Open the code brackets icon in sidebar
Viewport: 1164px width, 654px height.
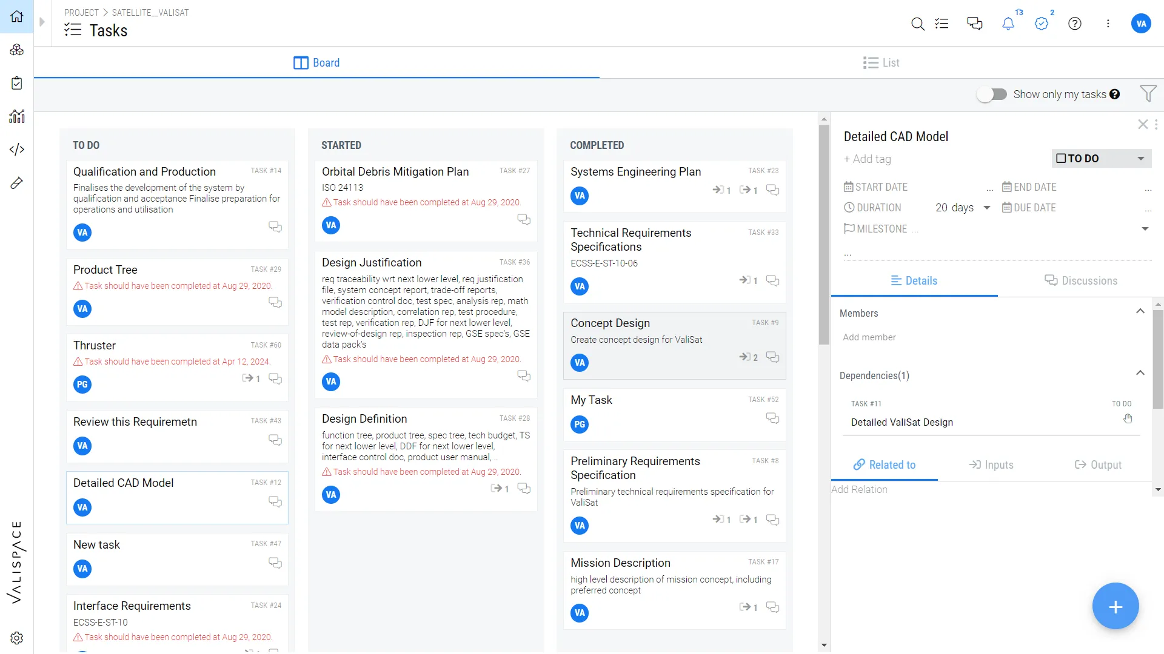[x=17, y=150]
